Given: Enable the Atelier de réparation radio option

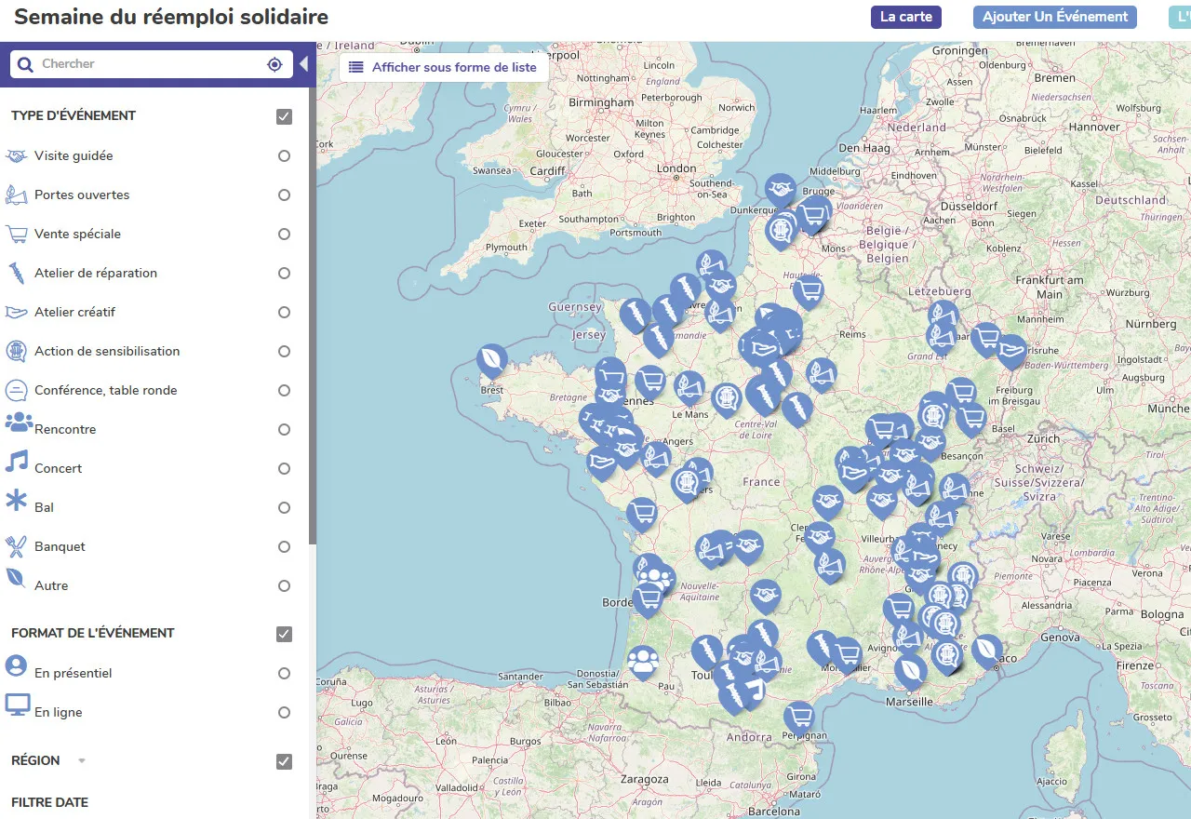Looking at the screenshot, I should click(x=285, y=274).
